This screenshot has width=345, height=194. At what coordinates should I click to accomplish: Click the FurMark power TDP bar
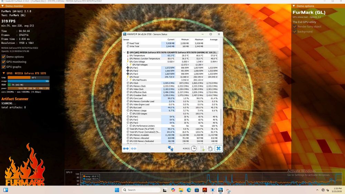click(29, 88)
